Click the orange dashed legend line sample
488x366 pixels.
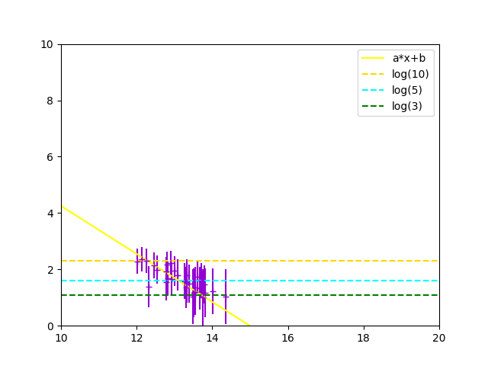point(373,74)
